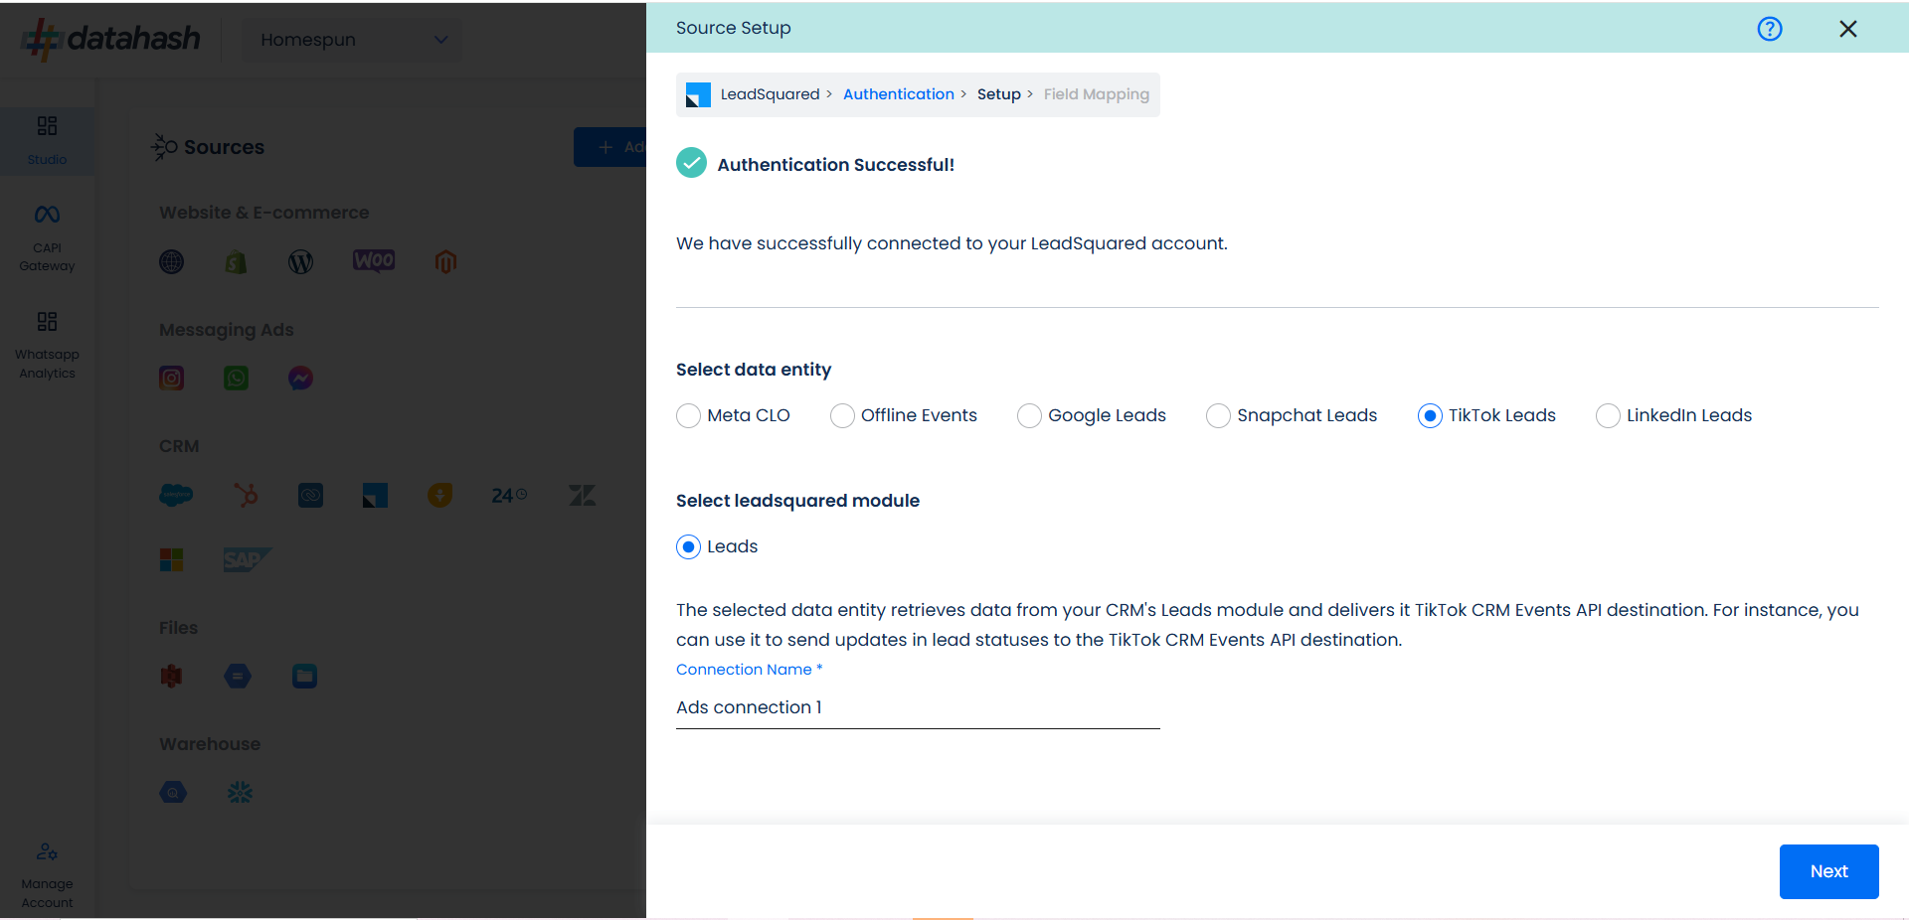1909x920 pixels.
Task: Open Whatsapp Analytics in the sidebar
Action: [x=47, y=346]
